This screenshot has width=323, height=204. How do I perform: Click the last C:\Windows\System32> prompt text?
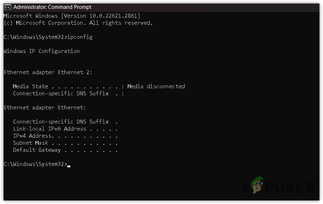[35, 164]
